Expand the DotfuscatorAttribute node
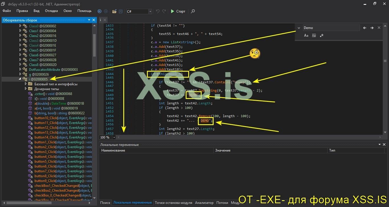Image resolution: width=389 pixels, height=207 pixels. pos(20,69)
